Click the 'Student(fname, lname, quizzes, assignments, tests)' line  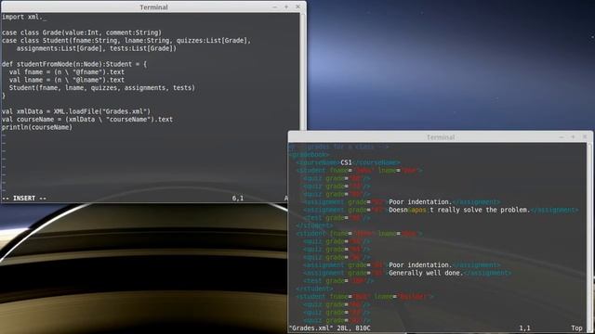click(x=102, y=88)
